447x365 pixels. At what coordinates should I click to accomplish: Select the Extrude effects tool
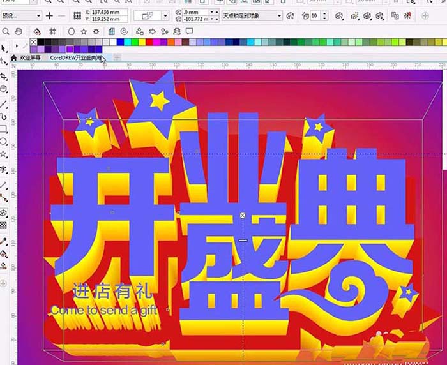click(3, 213)
